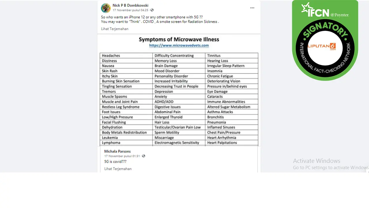The image size is (369, 208).
Task: Click the top Lihat Terjemahan link
Action: (115, 29)
